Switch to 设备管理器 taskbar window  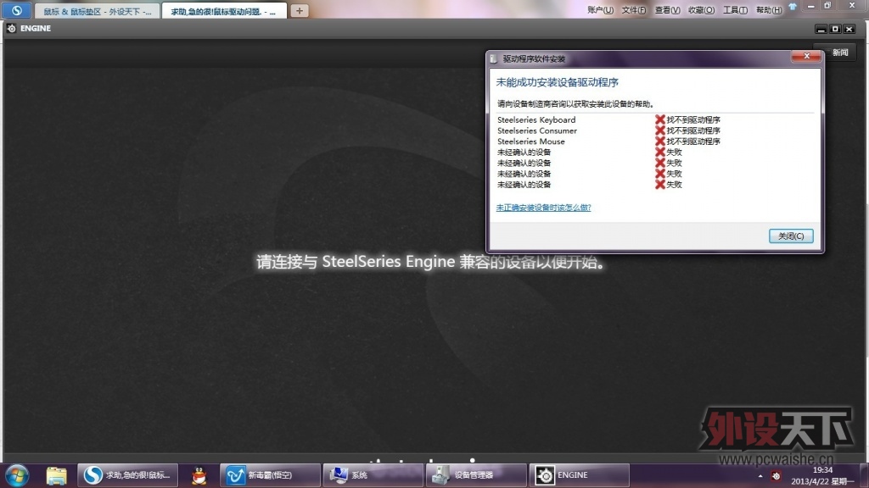tap(476, 475)
